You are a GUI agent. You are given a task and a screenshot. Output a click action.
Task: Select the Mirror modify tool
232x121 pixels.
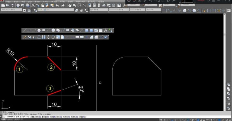click(34, 37)
